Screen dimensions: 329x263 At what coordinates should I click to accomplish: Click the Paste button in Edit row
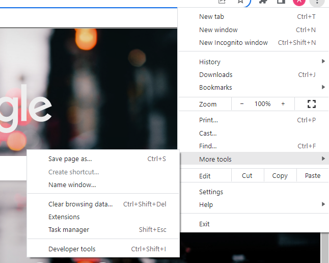point(313,176)
